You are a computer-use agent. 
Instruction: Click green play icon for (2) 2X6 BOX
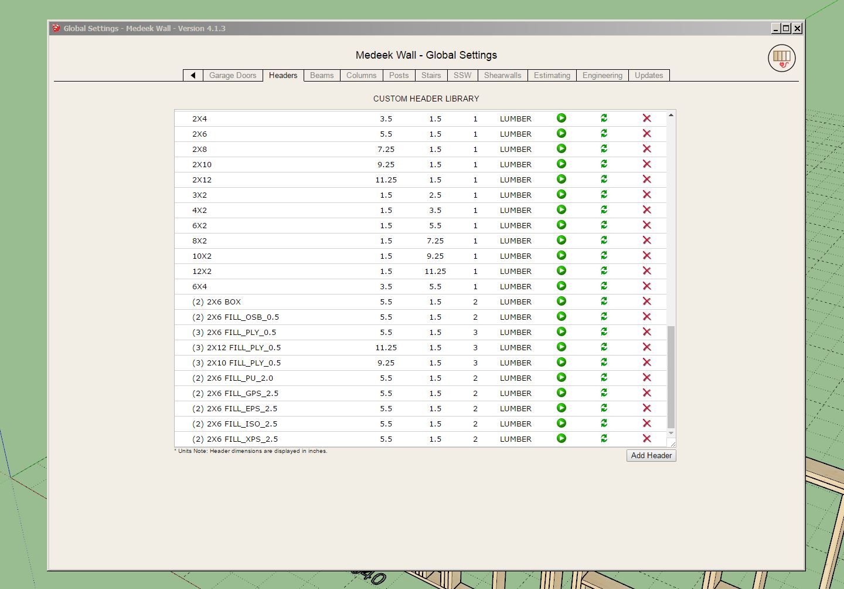[x=561, y=302]
